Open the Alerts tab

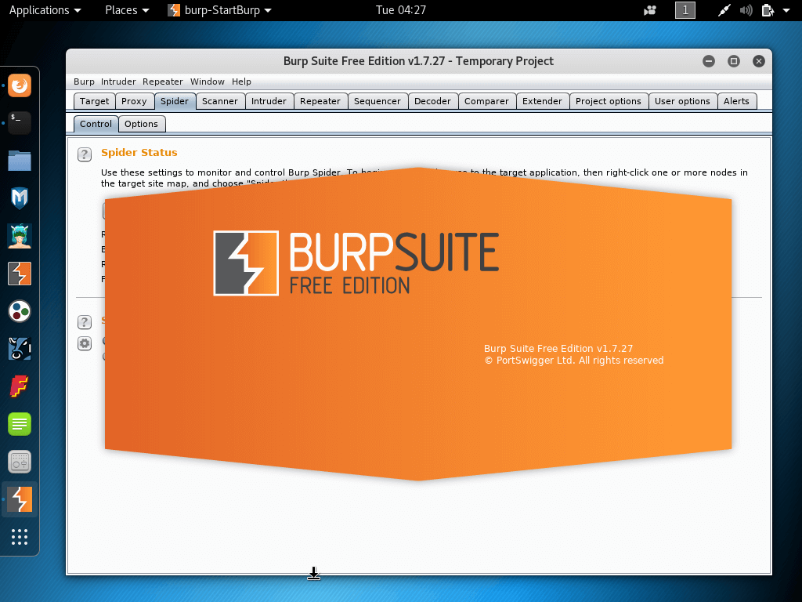click(736, 101)
